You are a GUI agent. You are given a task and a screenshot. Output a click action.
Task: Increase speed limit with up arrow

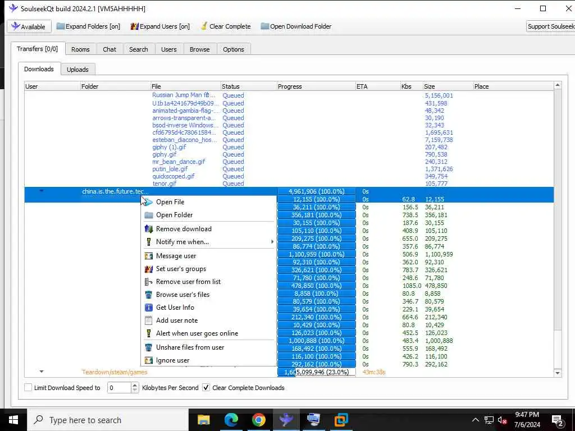pos(135,385)
